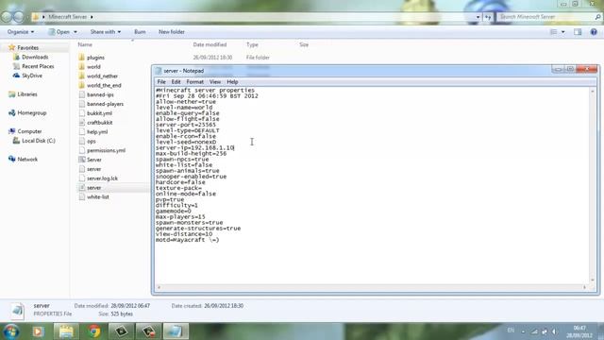Select Network in navigation pane
This screenshot has width=604, height=340.
point(27,160)
